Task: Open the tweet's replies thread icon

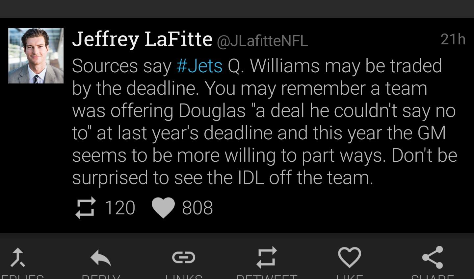Action: pos(17,257)
